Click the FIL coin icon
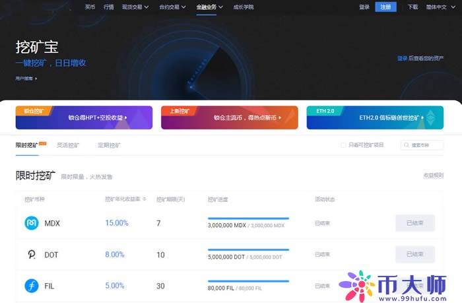Viewport: 462px width, 303px height. point(31,285)
